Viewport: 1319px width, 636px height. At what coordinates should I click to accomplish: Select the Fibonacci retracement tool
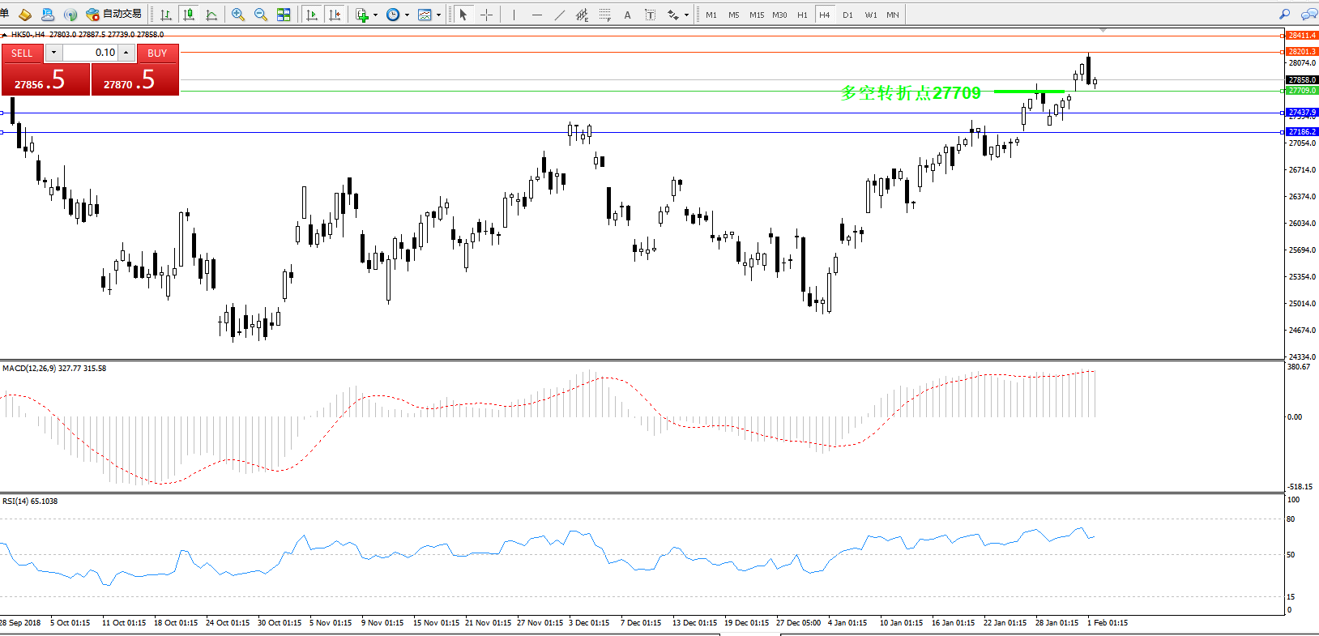click(x=604, y=15)
